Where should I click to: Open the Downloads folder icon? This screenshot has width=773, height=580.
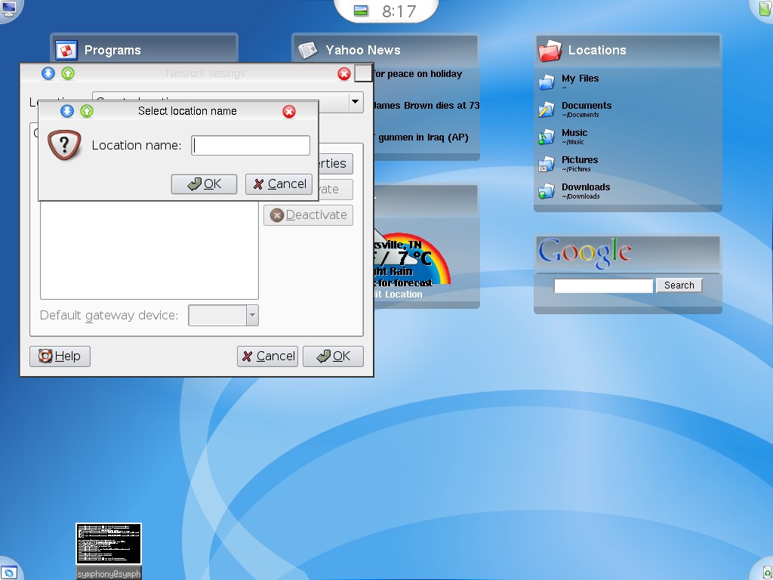point(547,191)
